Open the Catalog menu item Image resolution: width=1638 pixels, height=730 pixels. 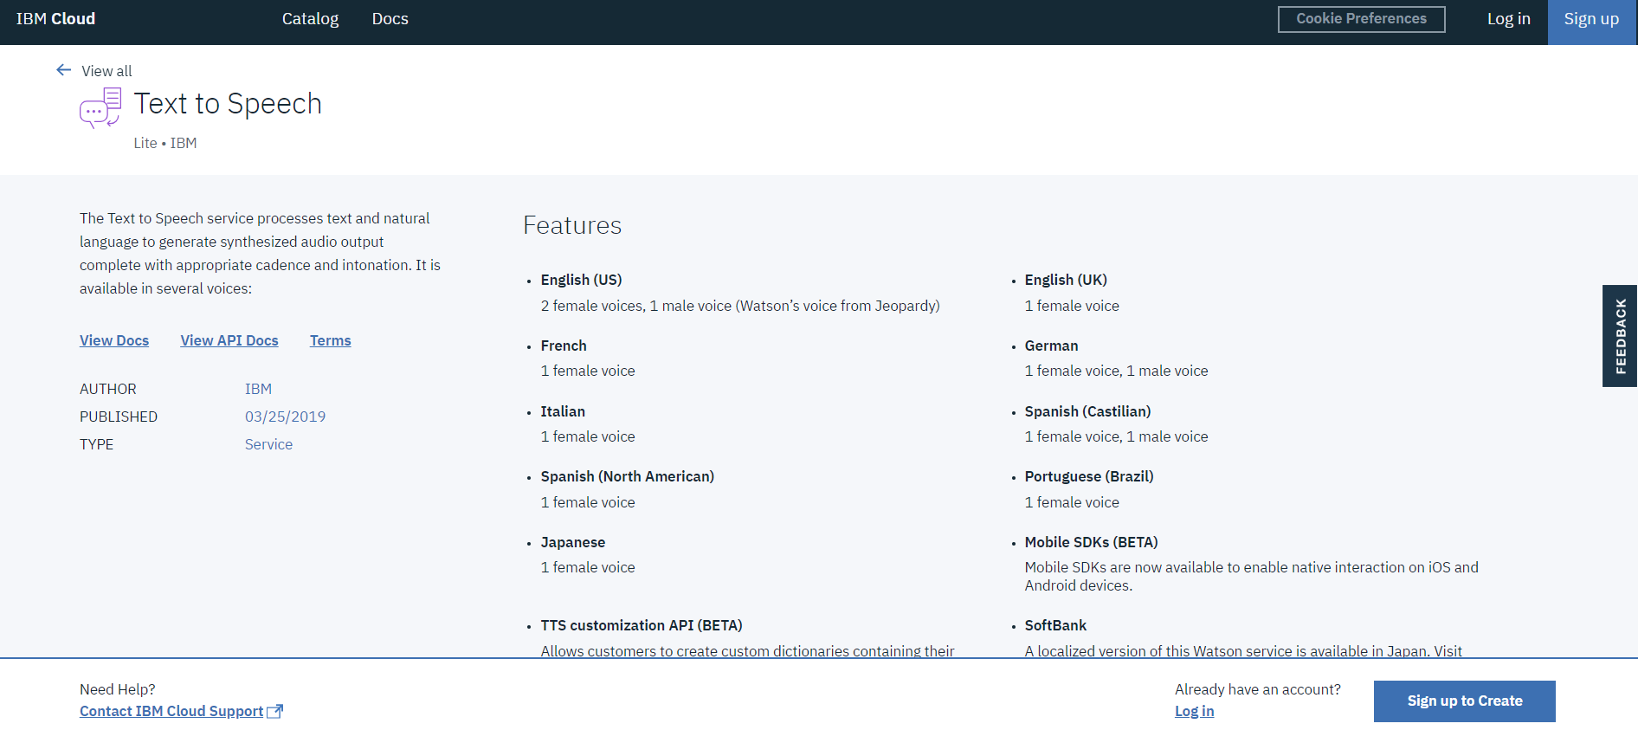(x=310, y=19)
